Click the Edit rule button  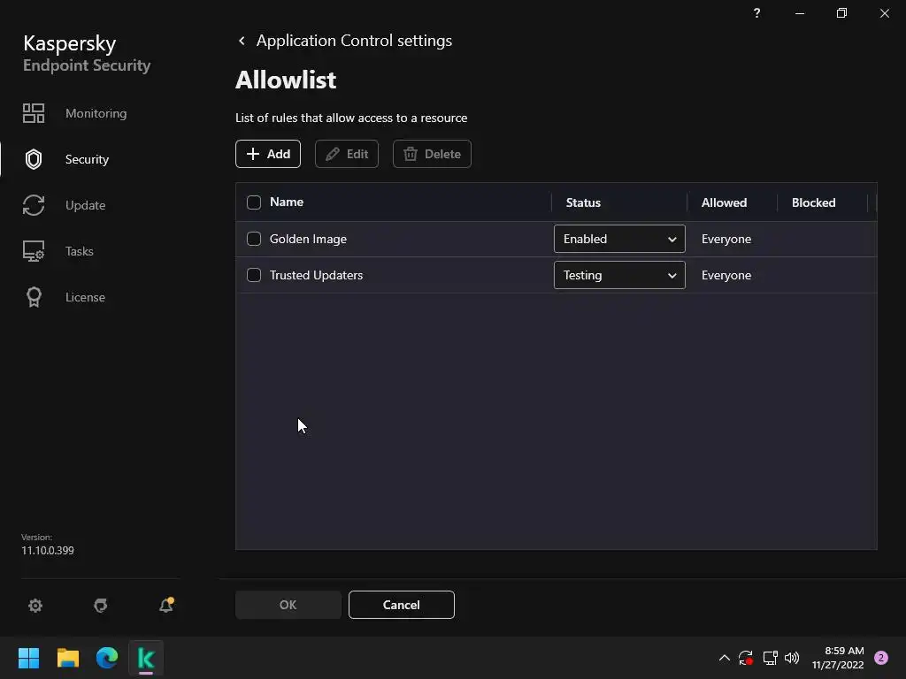click(x=347, y=154)
